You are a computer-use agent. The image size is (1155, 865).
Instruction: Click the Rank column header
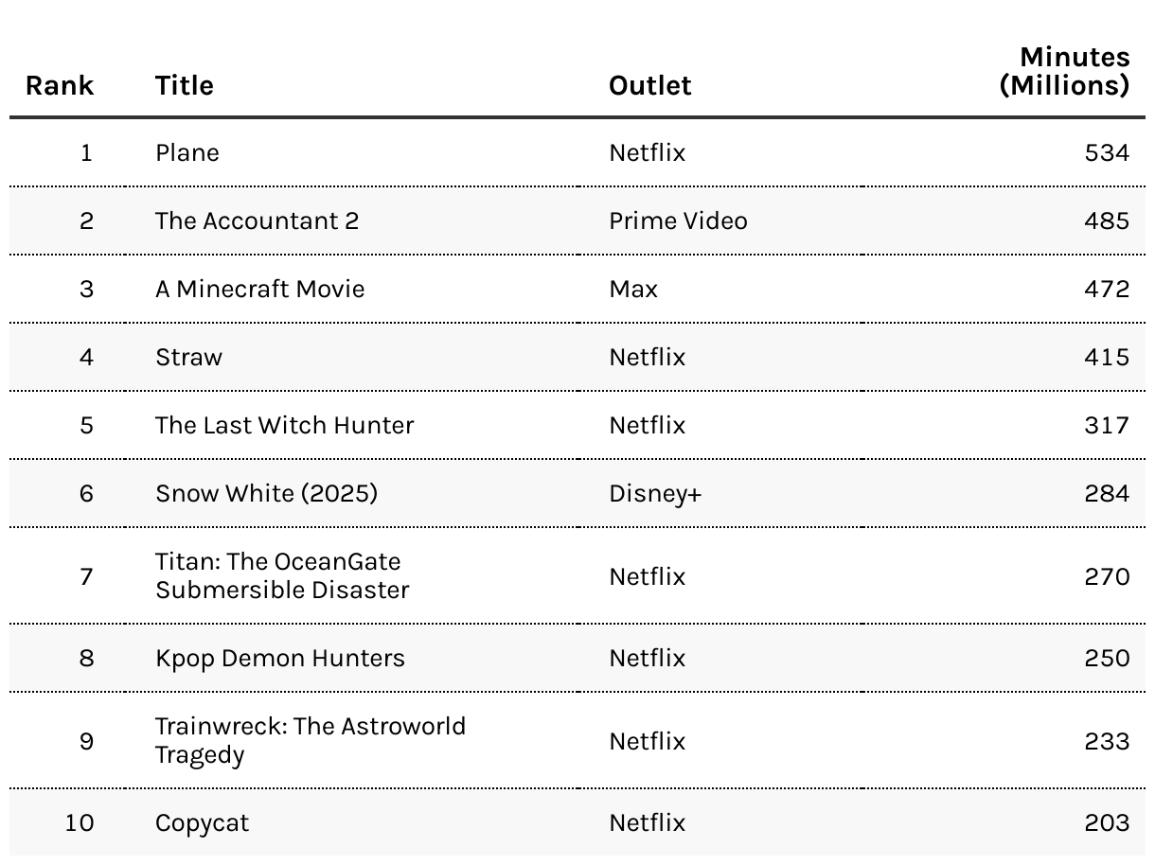click(60, 85)
